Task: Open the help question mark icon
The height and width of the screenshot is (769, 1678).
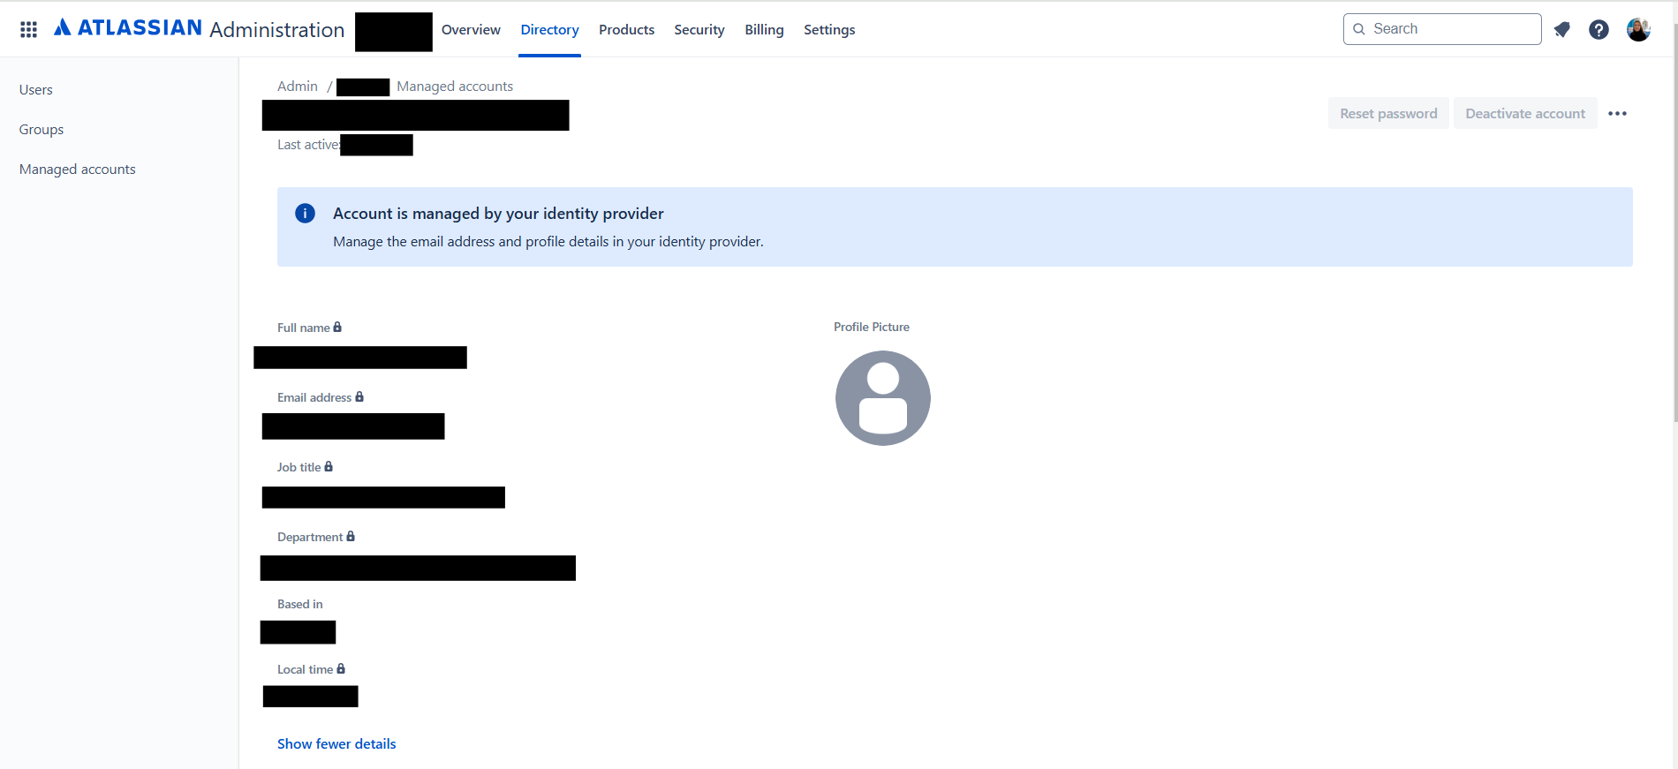Action: pos(1599,29)
